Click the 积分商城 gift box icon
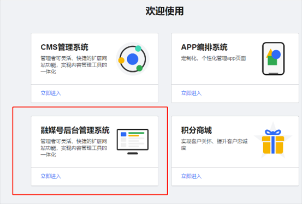 click(273, 142)
